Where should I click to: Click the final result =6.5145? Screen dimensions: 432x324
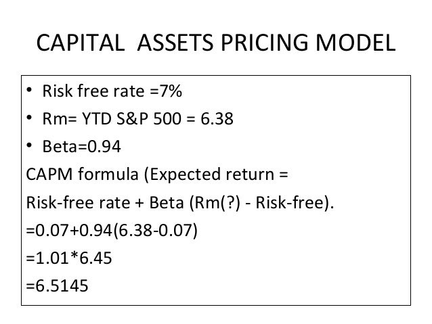[57, 285]
